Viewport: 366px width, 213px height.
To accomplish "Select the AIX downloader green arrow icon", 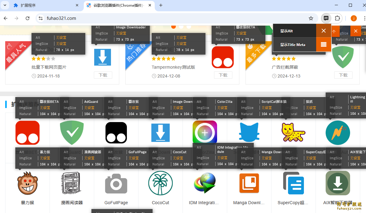I will [x=338, y=183].
